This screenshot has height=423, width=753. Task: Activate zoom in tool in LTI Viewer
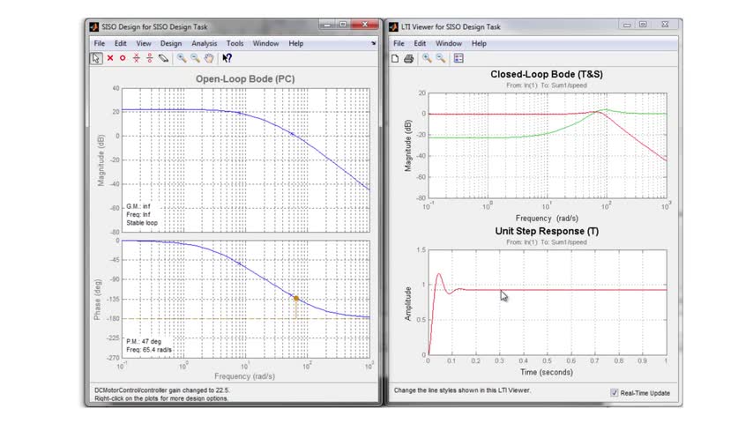click(427, 58)
